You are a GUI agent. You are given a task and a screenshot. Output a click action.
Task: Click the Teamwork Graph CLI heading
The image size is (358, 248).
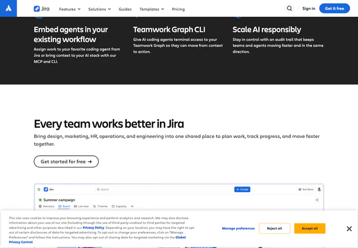coord(169,30)
